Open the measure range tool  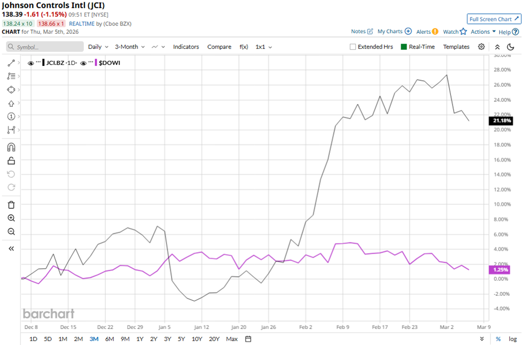coord(11,130)
